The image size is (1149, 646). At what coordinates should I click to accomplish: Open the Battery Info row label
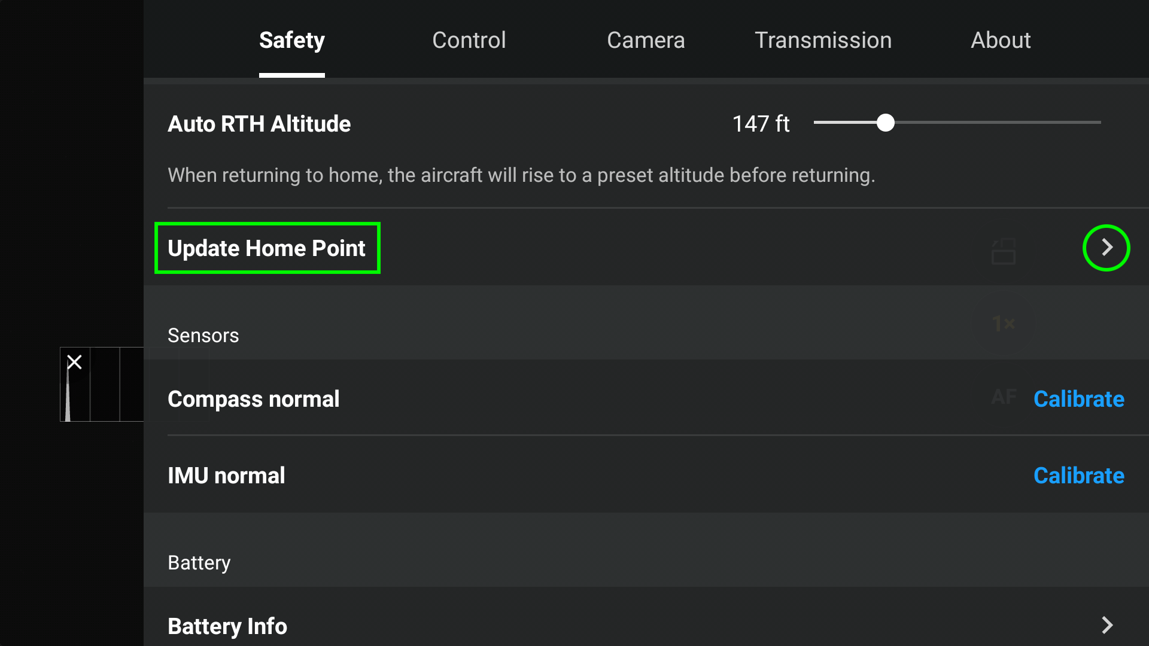coord(227,626)
